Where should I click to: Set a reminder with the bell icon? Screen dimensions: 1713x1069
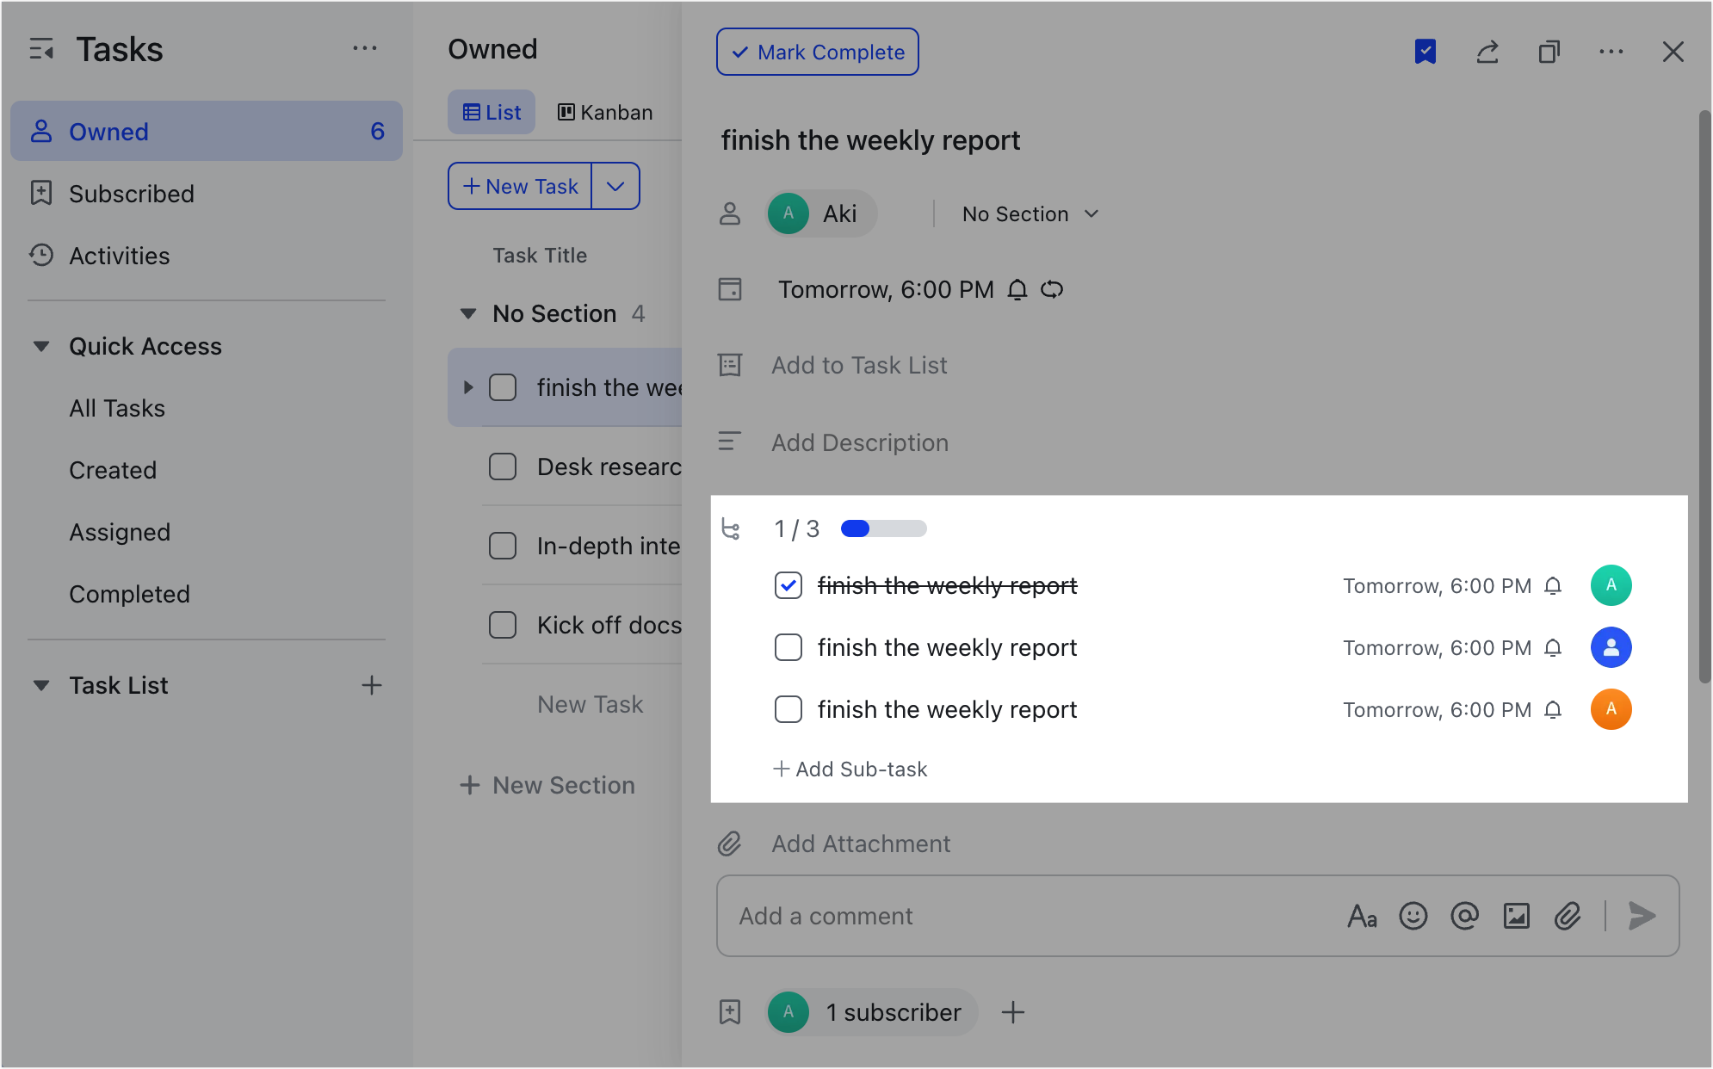coord(1017,290)
